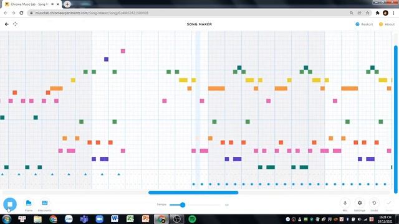This screenshot has width=399, height=224.
Task: Select the highest pink note in the grid
Action: (123, 51)
